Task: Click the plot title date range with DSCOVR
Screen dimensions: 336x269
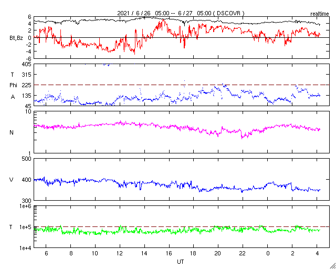Action: tap(181, 13)
